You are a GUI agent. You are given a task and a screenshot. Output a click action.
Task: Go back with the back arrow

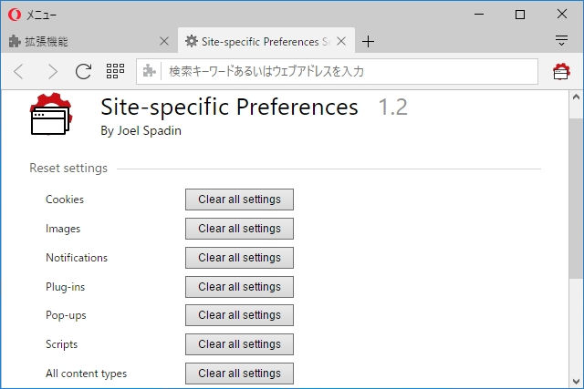pos(18,71)
